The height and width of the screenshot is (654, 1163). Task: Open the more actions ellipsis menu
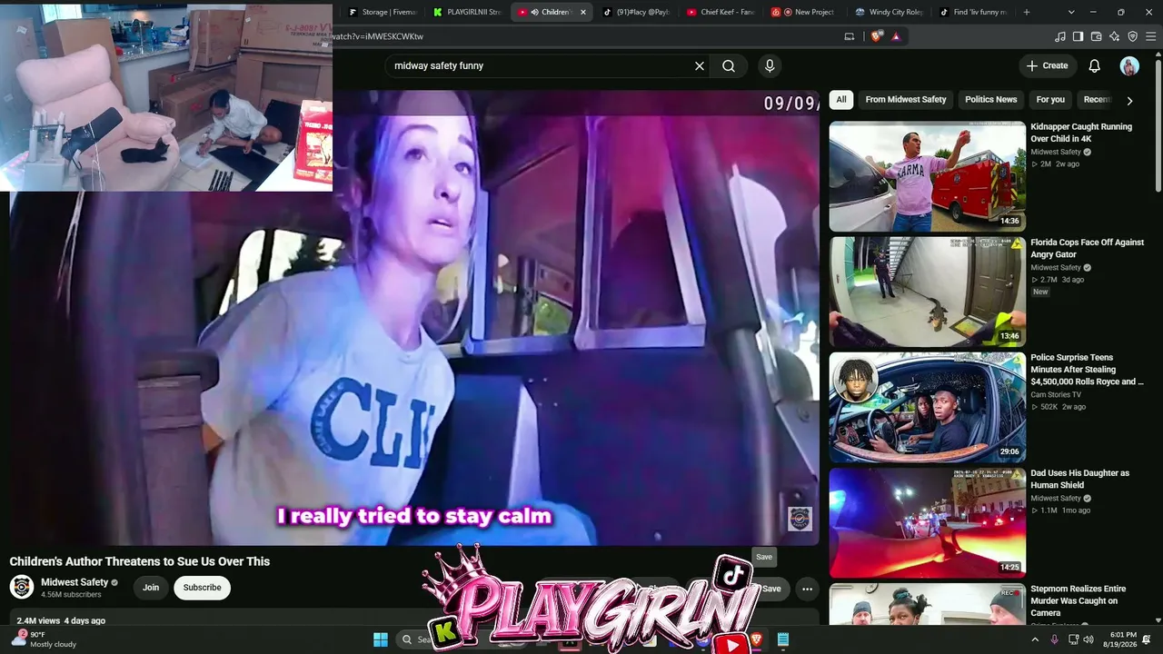[807, 589]
